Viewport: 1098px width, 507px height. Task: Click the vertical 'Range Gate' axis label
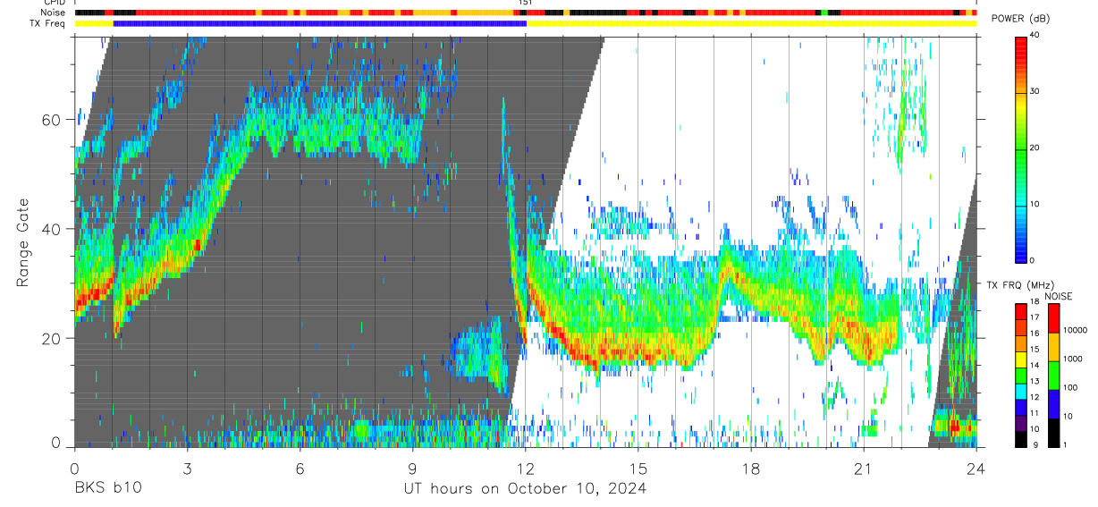(24, 242)
